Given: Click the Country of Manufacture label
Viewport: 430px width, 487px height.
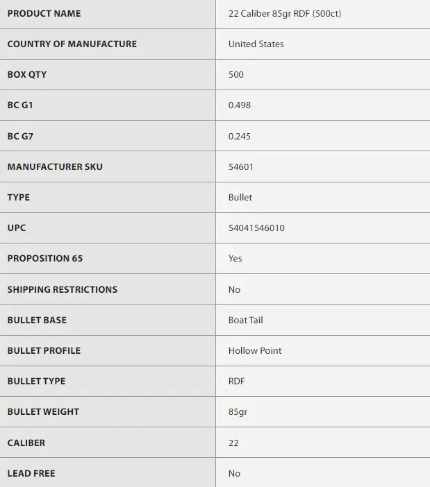Looking at the screenshot, I should pos(72,44).
